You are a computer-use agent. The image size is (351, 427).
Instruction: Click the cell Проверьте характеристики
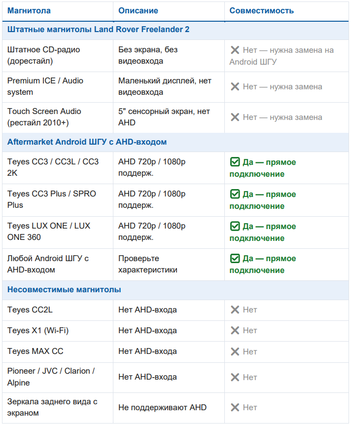(x=169, y=264)
